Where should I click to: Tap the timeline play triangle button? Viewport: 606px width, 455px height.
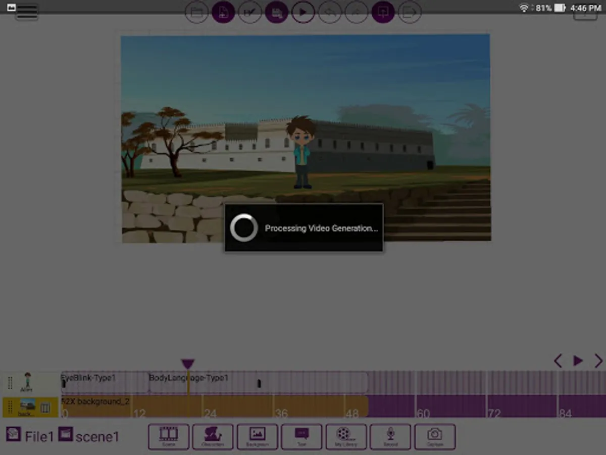(x=578, y=360)
